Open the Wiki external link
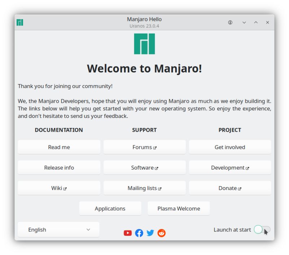 [x=59, y=188]
